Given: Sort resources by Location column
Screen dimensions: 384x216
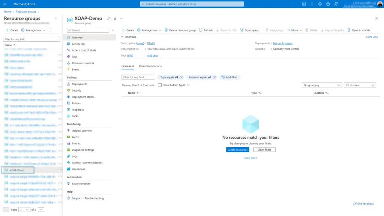Looking at the screenshot, I should click(321, 93).
